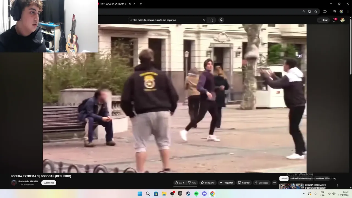This screenshot has height=198, width=352.
Task: Expand hidden system tray icons
Action: coord(304,194)
